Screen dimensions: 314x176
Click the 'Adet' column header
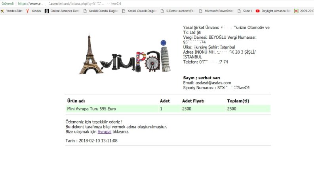click(x=165, y=101)
